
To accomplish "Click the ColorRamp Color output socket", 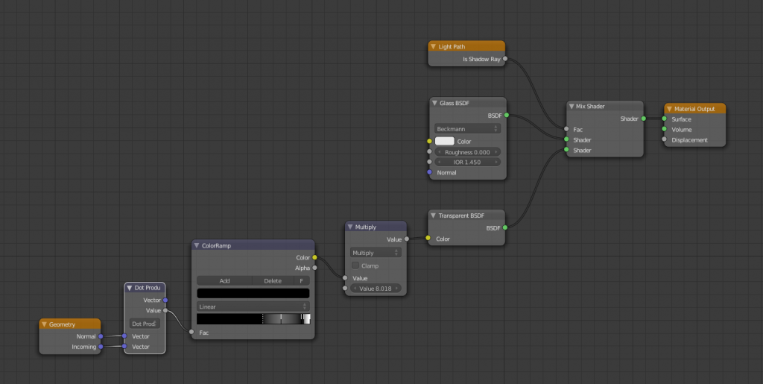I will [315, 257].
